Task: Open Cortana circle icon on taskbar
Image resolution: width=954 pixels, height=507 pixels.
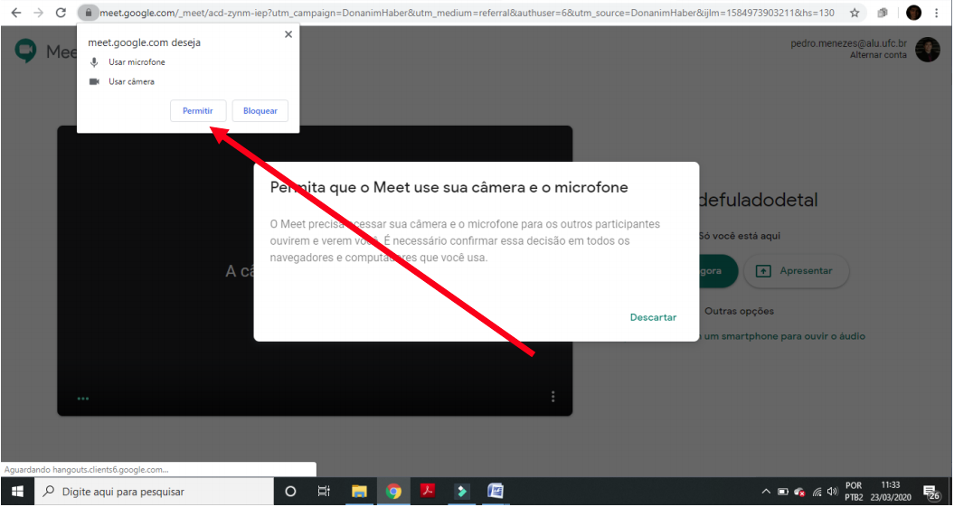Action: pyautogui.click(x=290, y=492)
